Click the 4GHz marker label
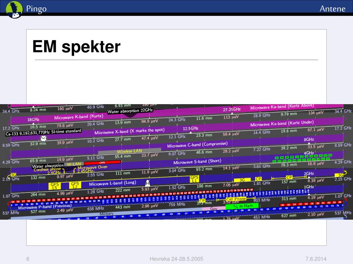The height and width of the screenshot is (264, 353). click(x=309, y=153)
